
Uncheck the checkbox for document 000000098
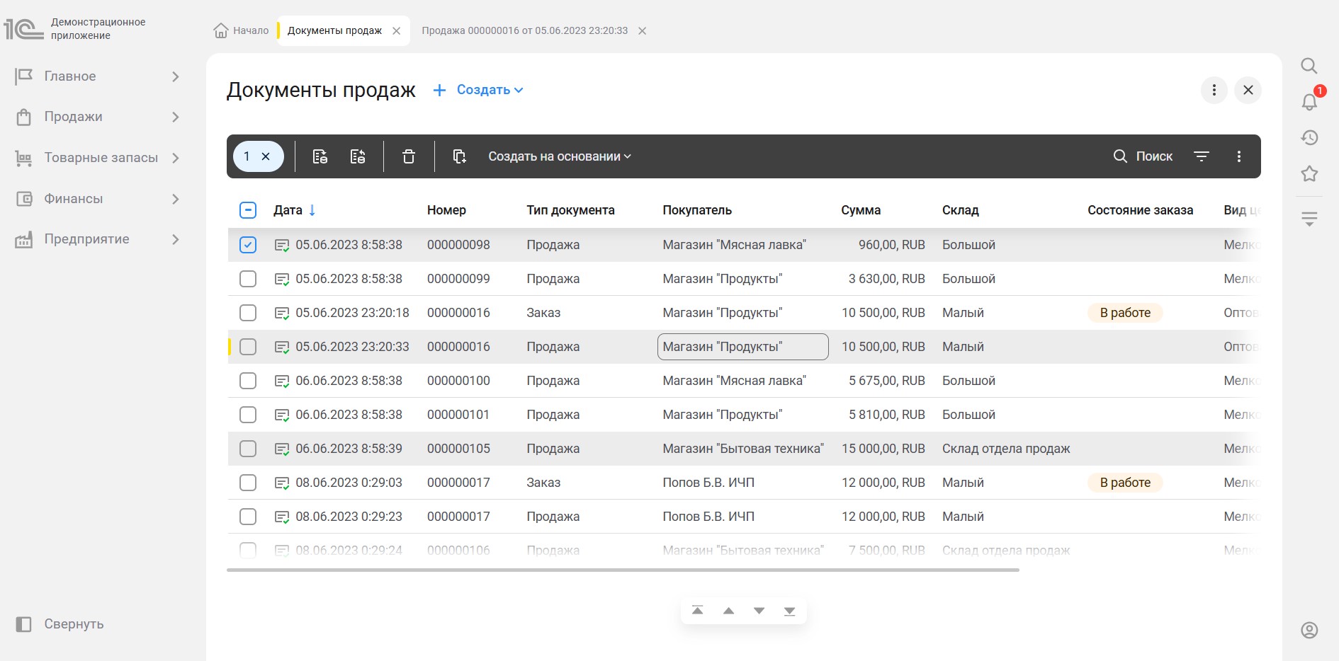248,245
